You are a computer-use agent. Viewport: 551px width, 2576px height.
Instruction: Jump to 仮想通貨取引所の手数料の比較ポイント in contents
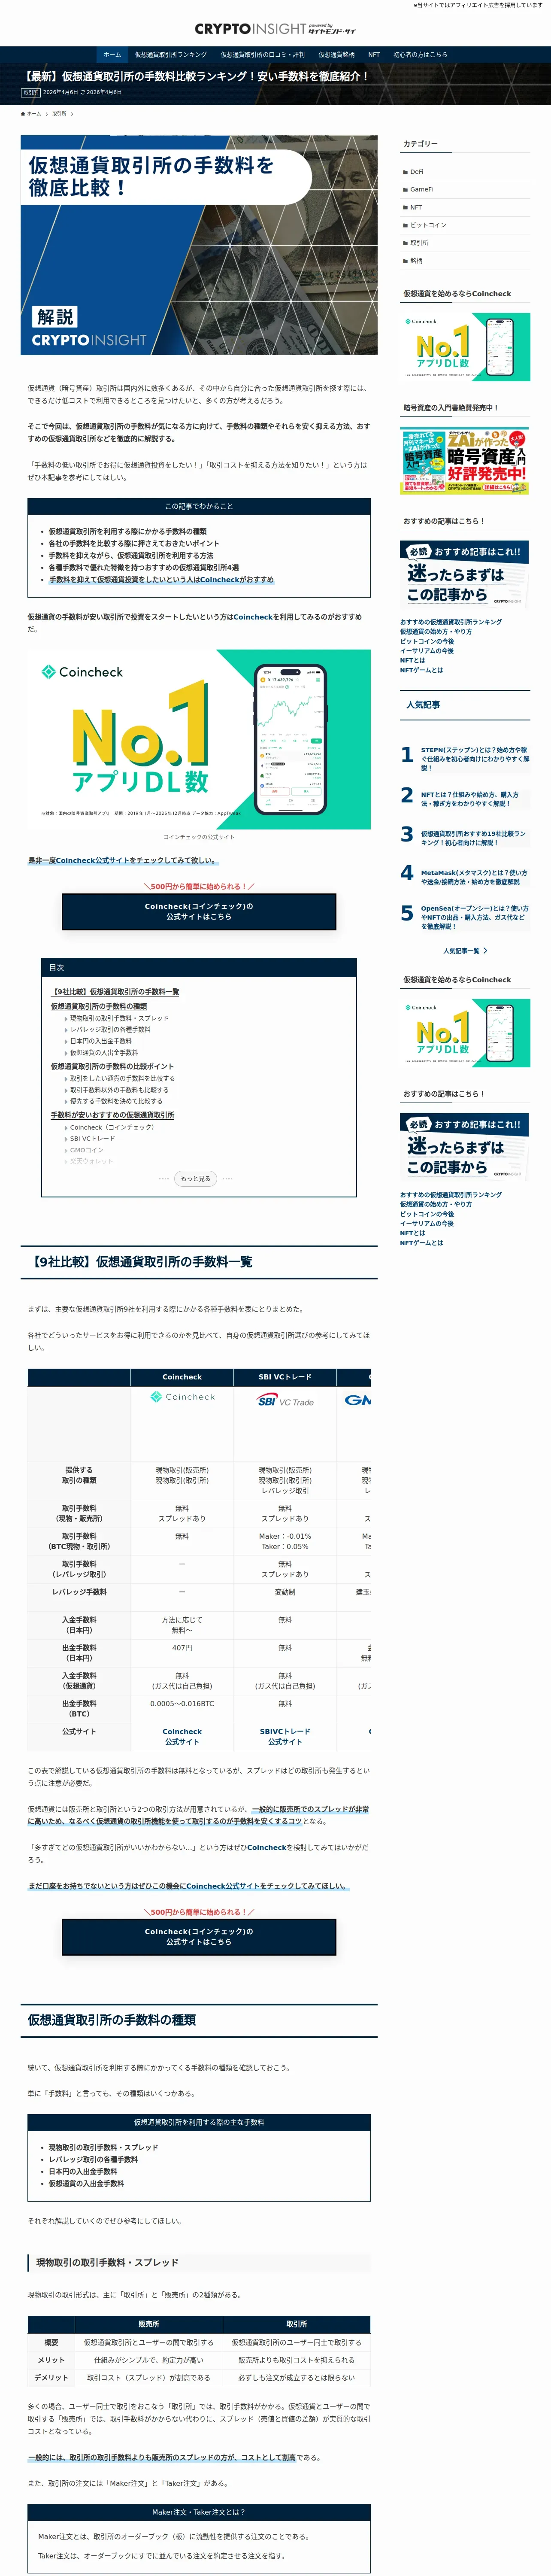112,1067
